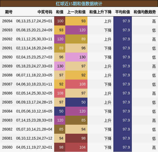The image size is (158, 152).
Task: Click the 和值 cell 100 in row 26094
Action: 60,21
